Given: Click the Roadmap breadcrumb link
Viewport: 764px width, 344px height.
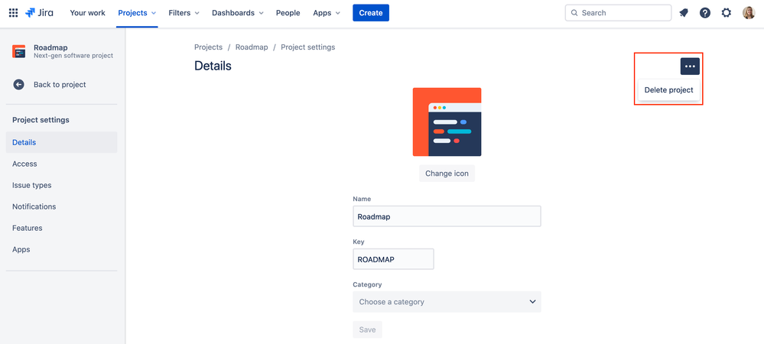Looking at the screenshot, I should 252,47.
